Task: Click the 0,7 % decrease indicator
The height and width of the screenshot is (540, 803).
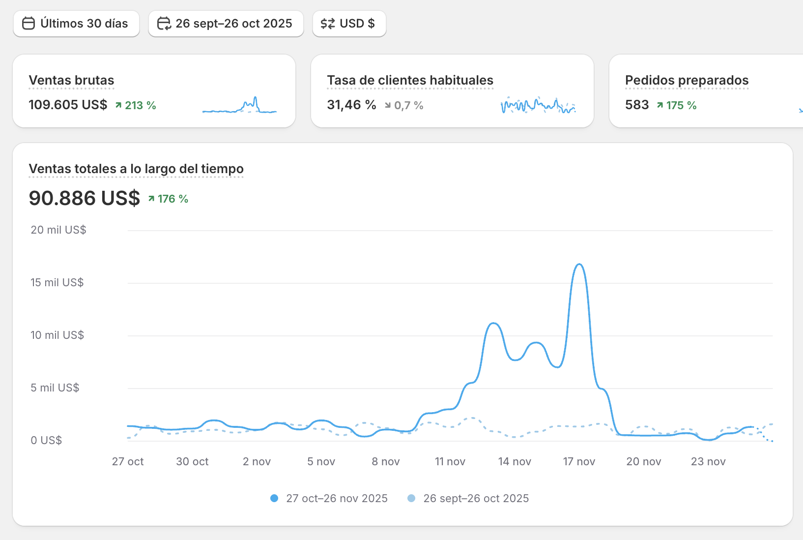Action: tap(404, 105)
